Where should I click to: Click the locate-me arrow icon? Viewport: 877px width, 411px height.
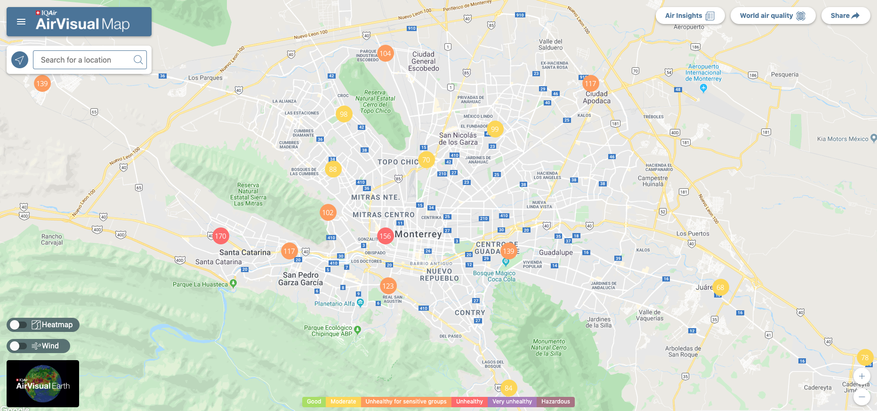tap(20, 60)
